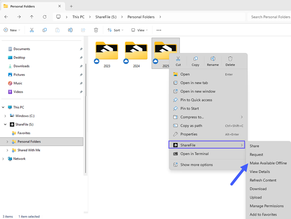Click the Delete icon in context menu
Viewport: 291px width, 219px height.
(230, 61)
